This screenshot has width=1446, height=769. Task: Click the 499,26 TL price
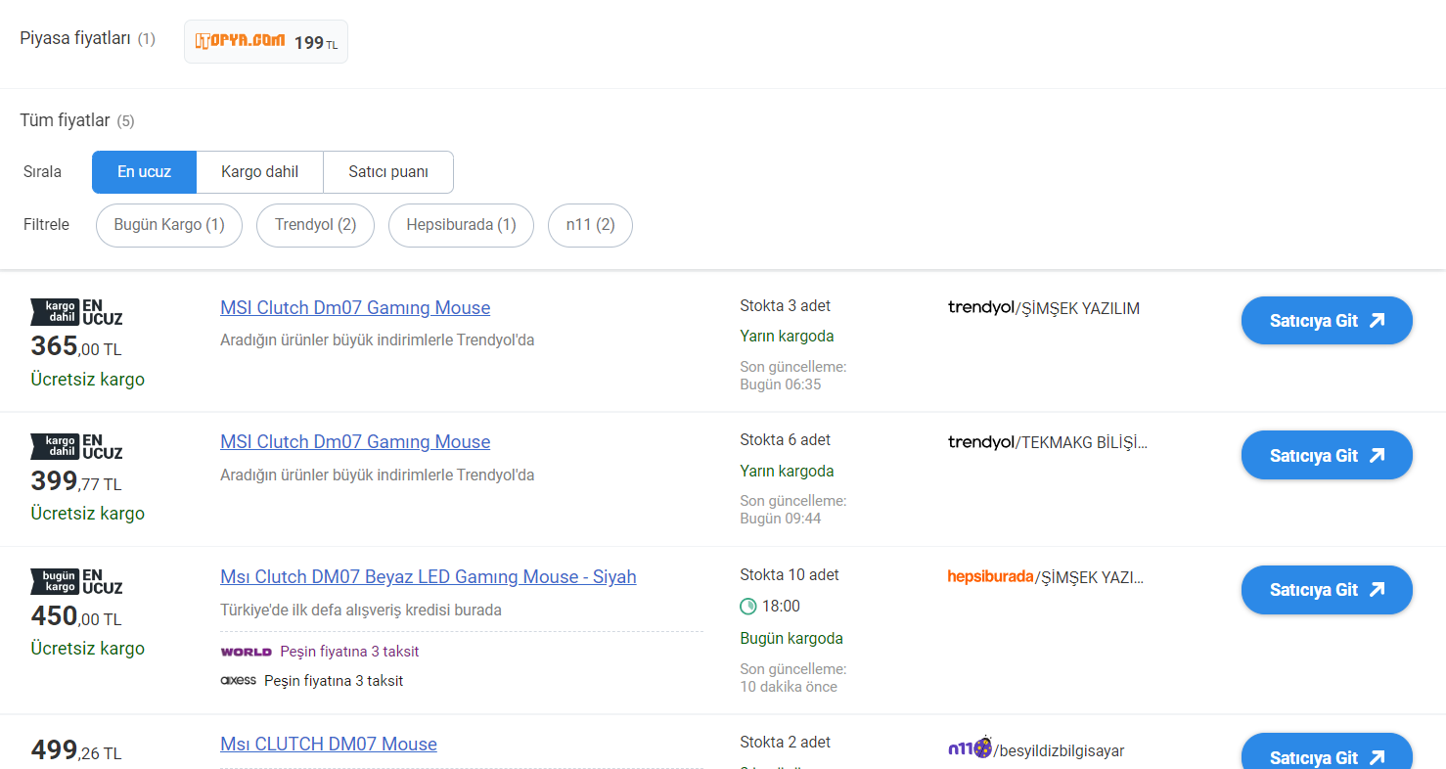click(76, 751)
